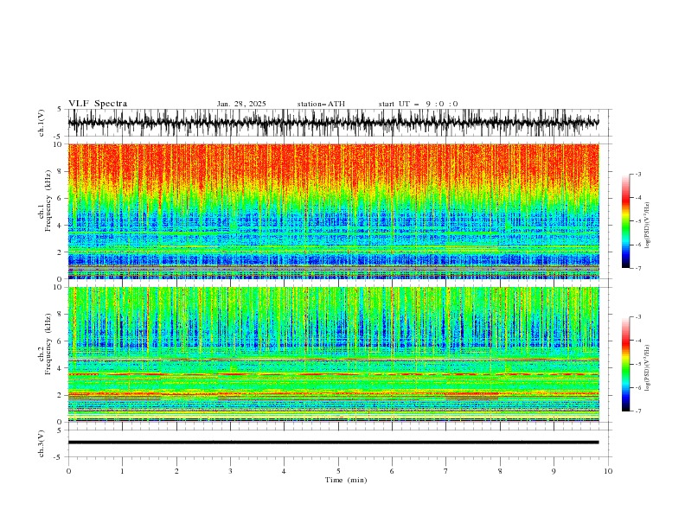Viewport: 685px width, 529px height.
Task: Click the ch.3 flat black waveform trace
Action: click(x=333, y=443)
